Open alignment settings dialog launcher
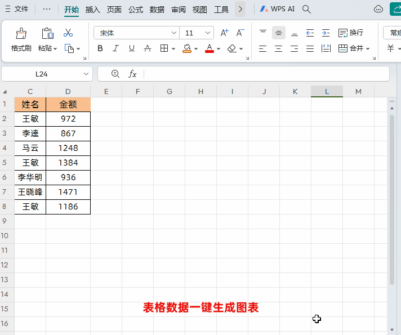Image resolution: width=401 pixels, height=335 pixels. (374, 59)
